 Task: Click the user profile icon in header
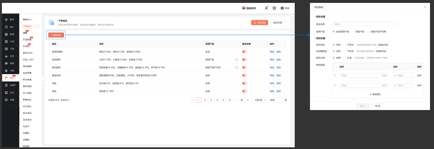coord(266,8)
